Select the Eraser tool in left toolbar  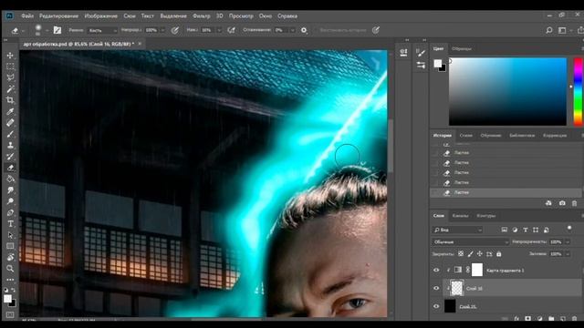pyautogui.click(x=10, y=168)
